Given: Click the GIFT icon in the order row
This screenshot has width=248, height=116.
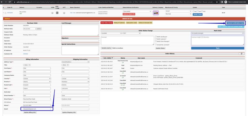Looking at the screenshot, I should coord(64,13).
